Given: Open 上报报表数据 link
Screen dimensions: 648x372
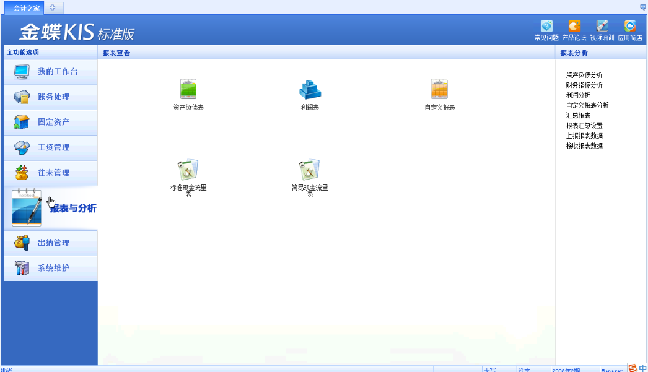Looking at the screenshot, I should (x=584, y=136).
